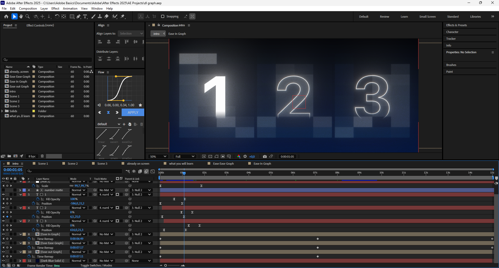Select the Rectangle shape tool
The width and height of the screenshot is (499, 268).
[x=72, y=17]
